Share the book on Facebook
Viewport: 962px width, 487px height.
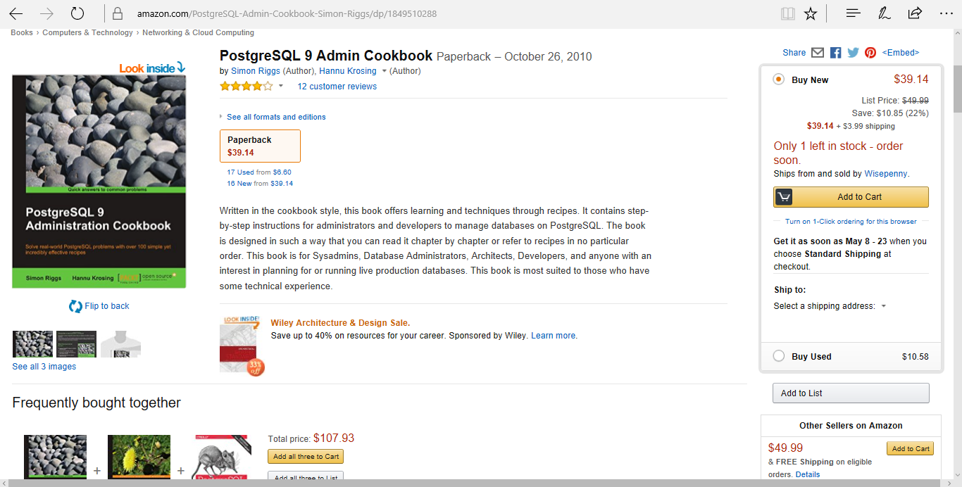pos(835,52)
